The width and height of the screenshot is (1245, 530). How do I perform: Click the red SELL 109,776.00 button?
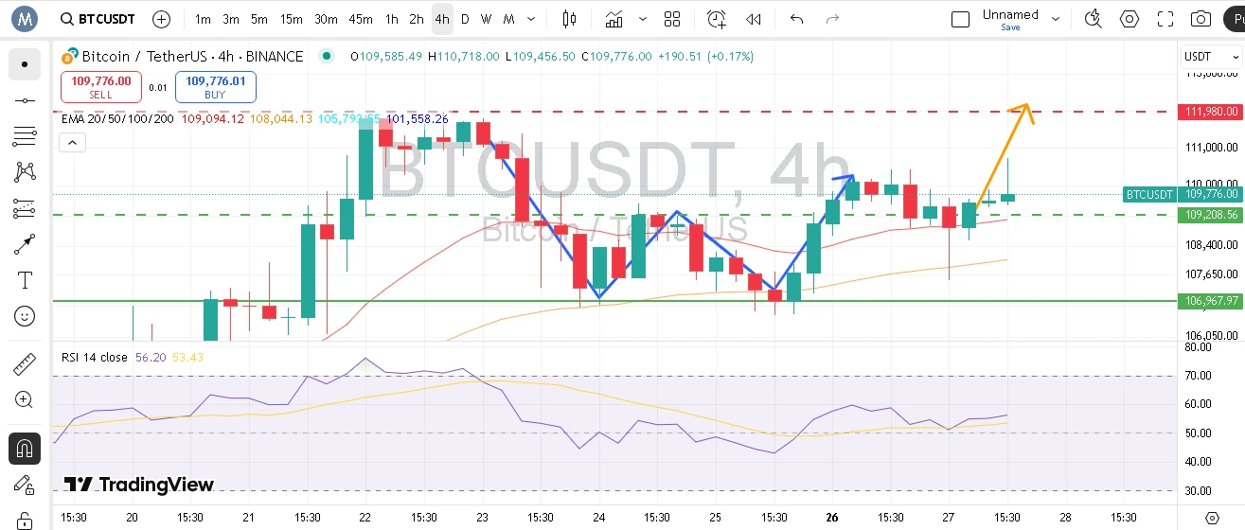click(x=100, y=87)
